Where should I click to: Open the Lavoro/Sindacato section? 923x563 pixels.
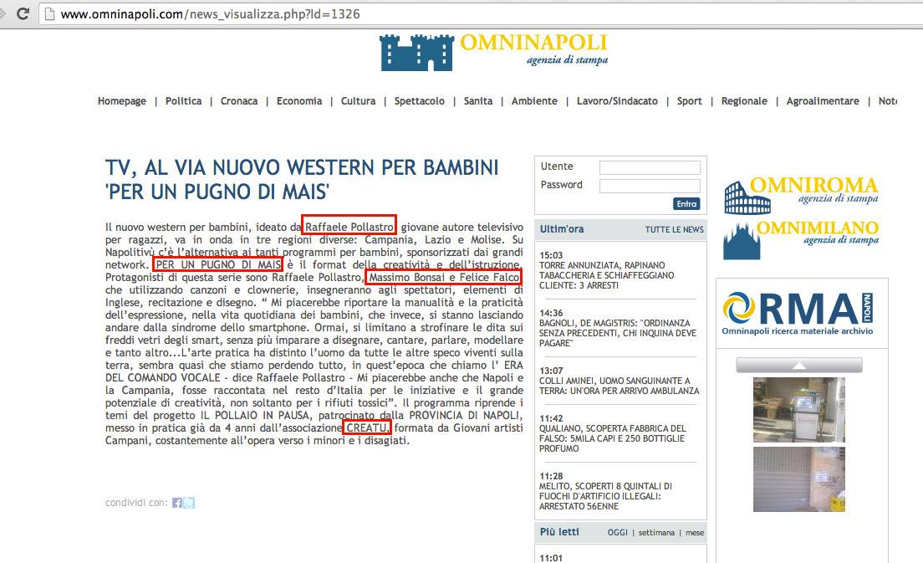pos(618,100)
